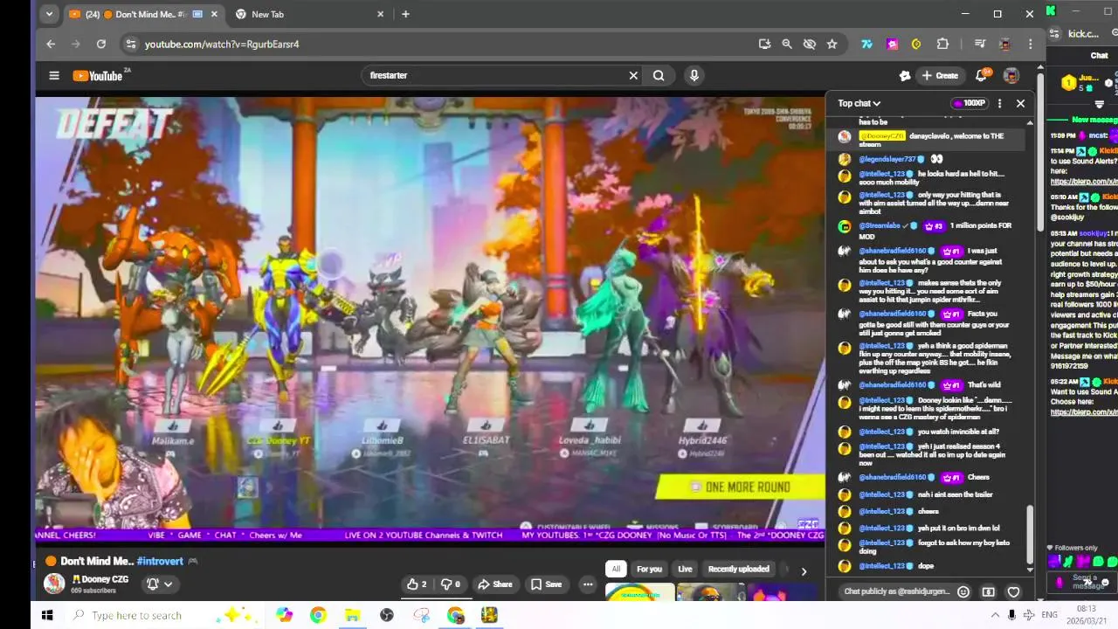Image resolution: width=1118 pixels, height=629 pixels.
Task: Start voice search with microphone icon
Action: tap(694, 75)
